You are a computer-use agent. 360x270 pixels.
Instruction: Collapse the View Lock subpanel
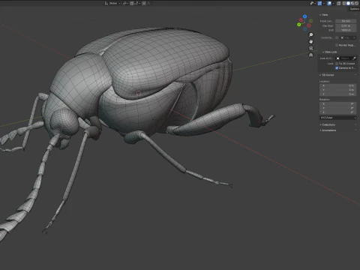(x=329, y=52)
